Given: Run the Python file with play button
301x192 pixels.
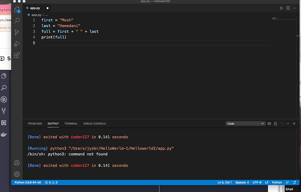Looking at the screenshot, I should point(281,8).
